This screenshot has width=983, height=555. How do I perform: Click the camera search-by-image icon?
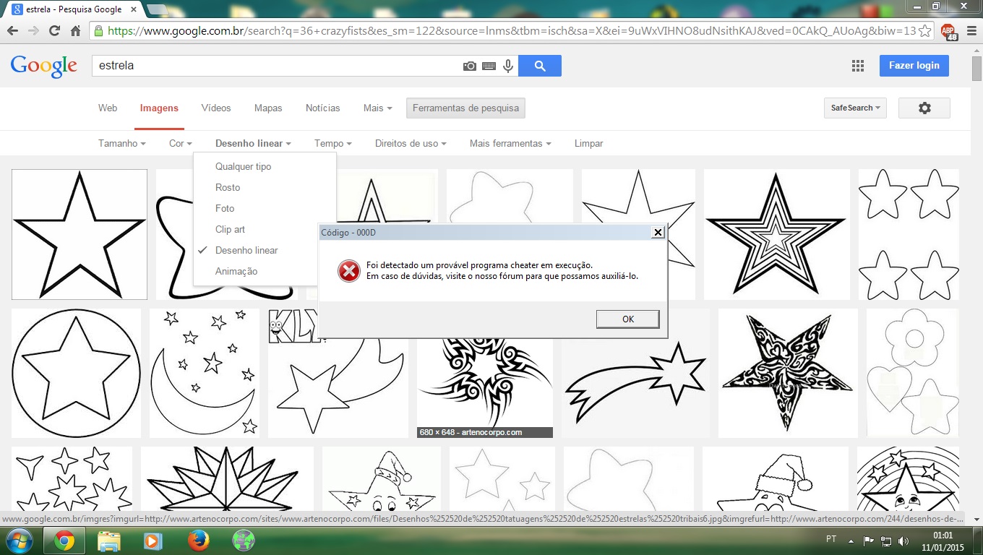[470, 66]
